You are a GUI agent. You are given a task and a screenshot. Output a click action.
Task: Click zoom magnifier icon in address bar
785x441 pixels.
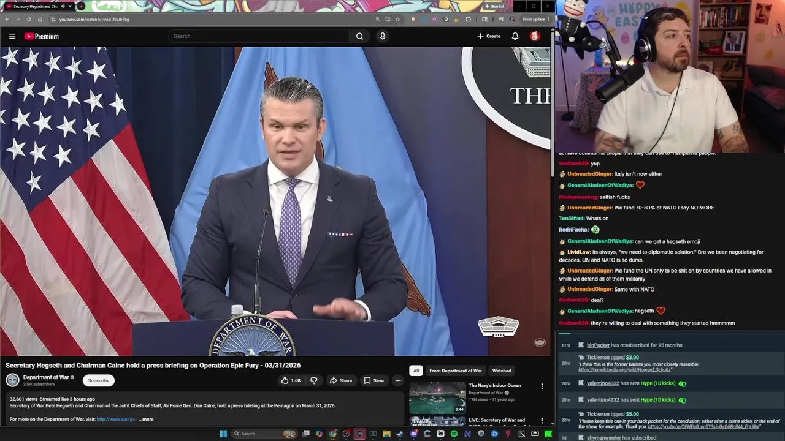pyautogui.click(x=378, y=19)
